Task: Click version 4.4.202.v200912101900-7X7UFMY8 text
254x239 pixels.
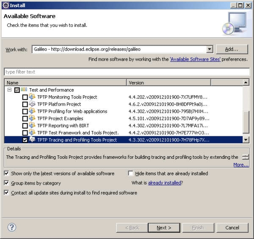Action: point(168,97)
